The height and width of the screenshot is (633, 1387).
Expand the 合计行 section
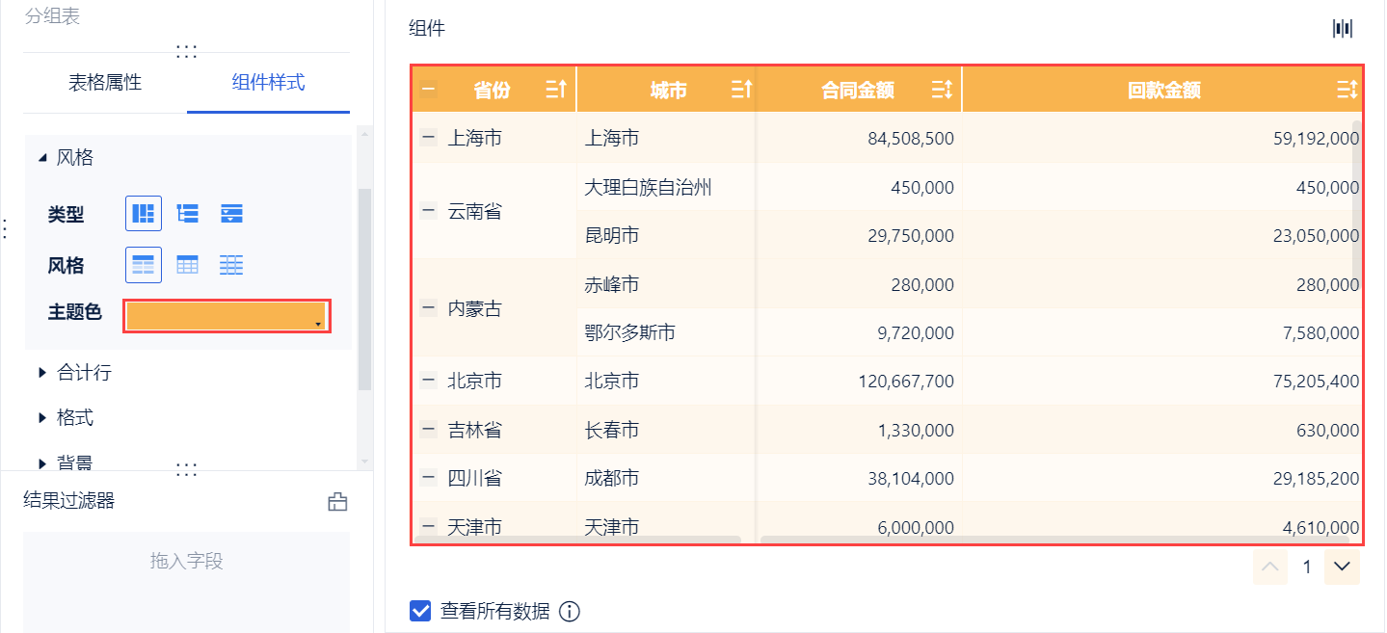pyautogui.click(x=42, y=372)
